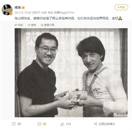The height and width of the screenshot is (130, 132).
Task: Click the share icon near 分享这条博文
Action: pos(96,124)
